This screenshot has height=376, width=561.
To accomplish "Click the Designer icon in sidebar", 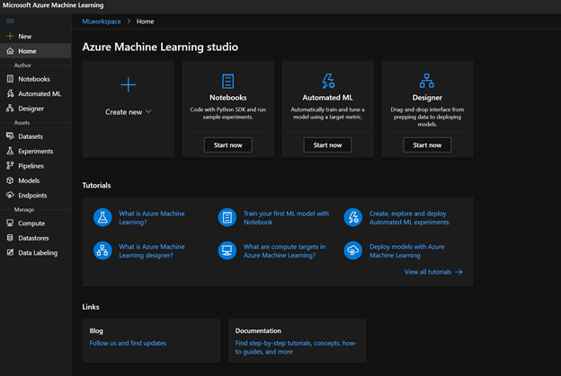I will click(10, 109).
